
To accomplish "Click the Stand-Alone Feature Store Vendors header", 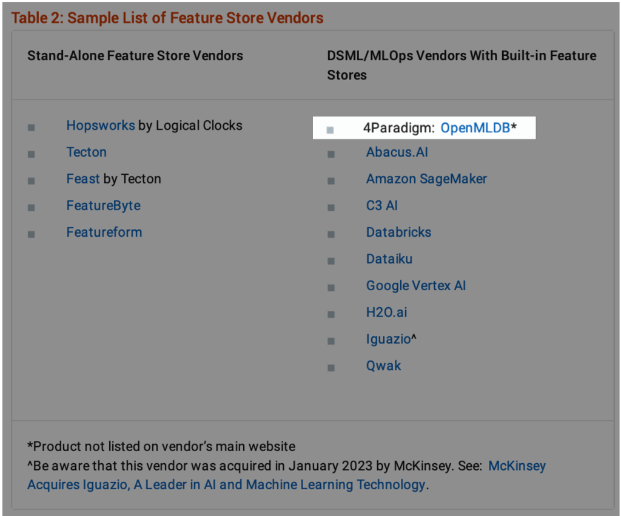I will (x=135, y=56).
